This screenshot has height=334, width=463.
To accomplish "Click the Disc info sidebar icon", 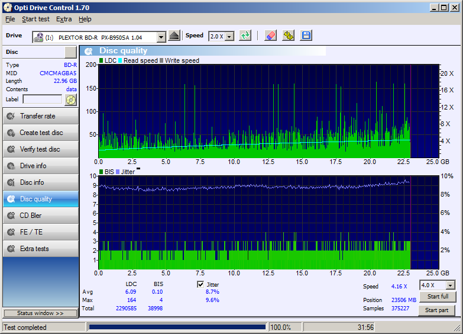I will point(11,182).
